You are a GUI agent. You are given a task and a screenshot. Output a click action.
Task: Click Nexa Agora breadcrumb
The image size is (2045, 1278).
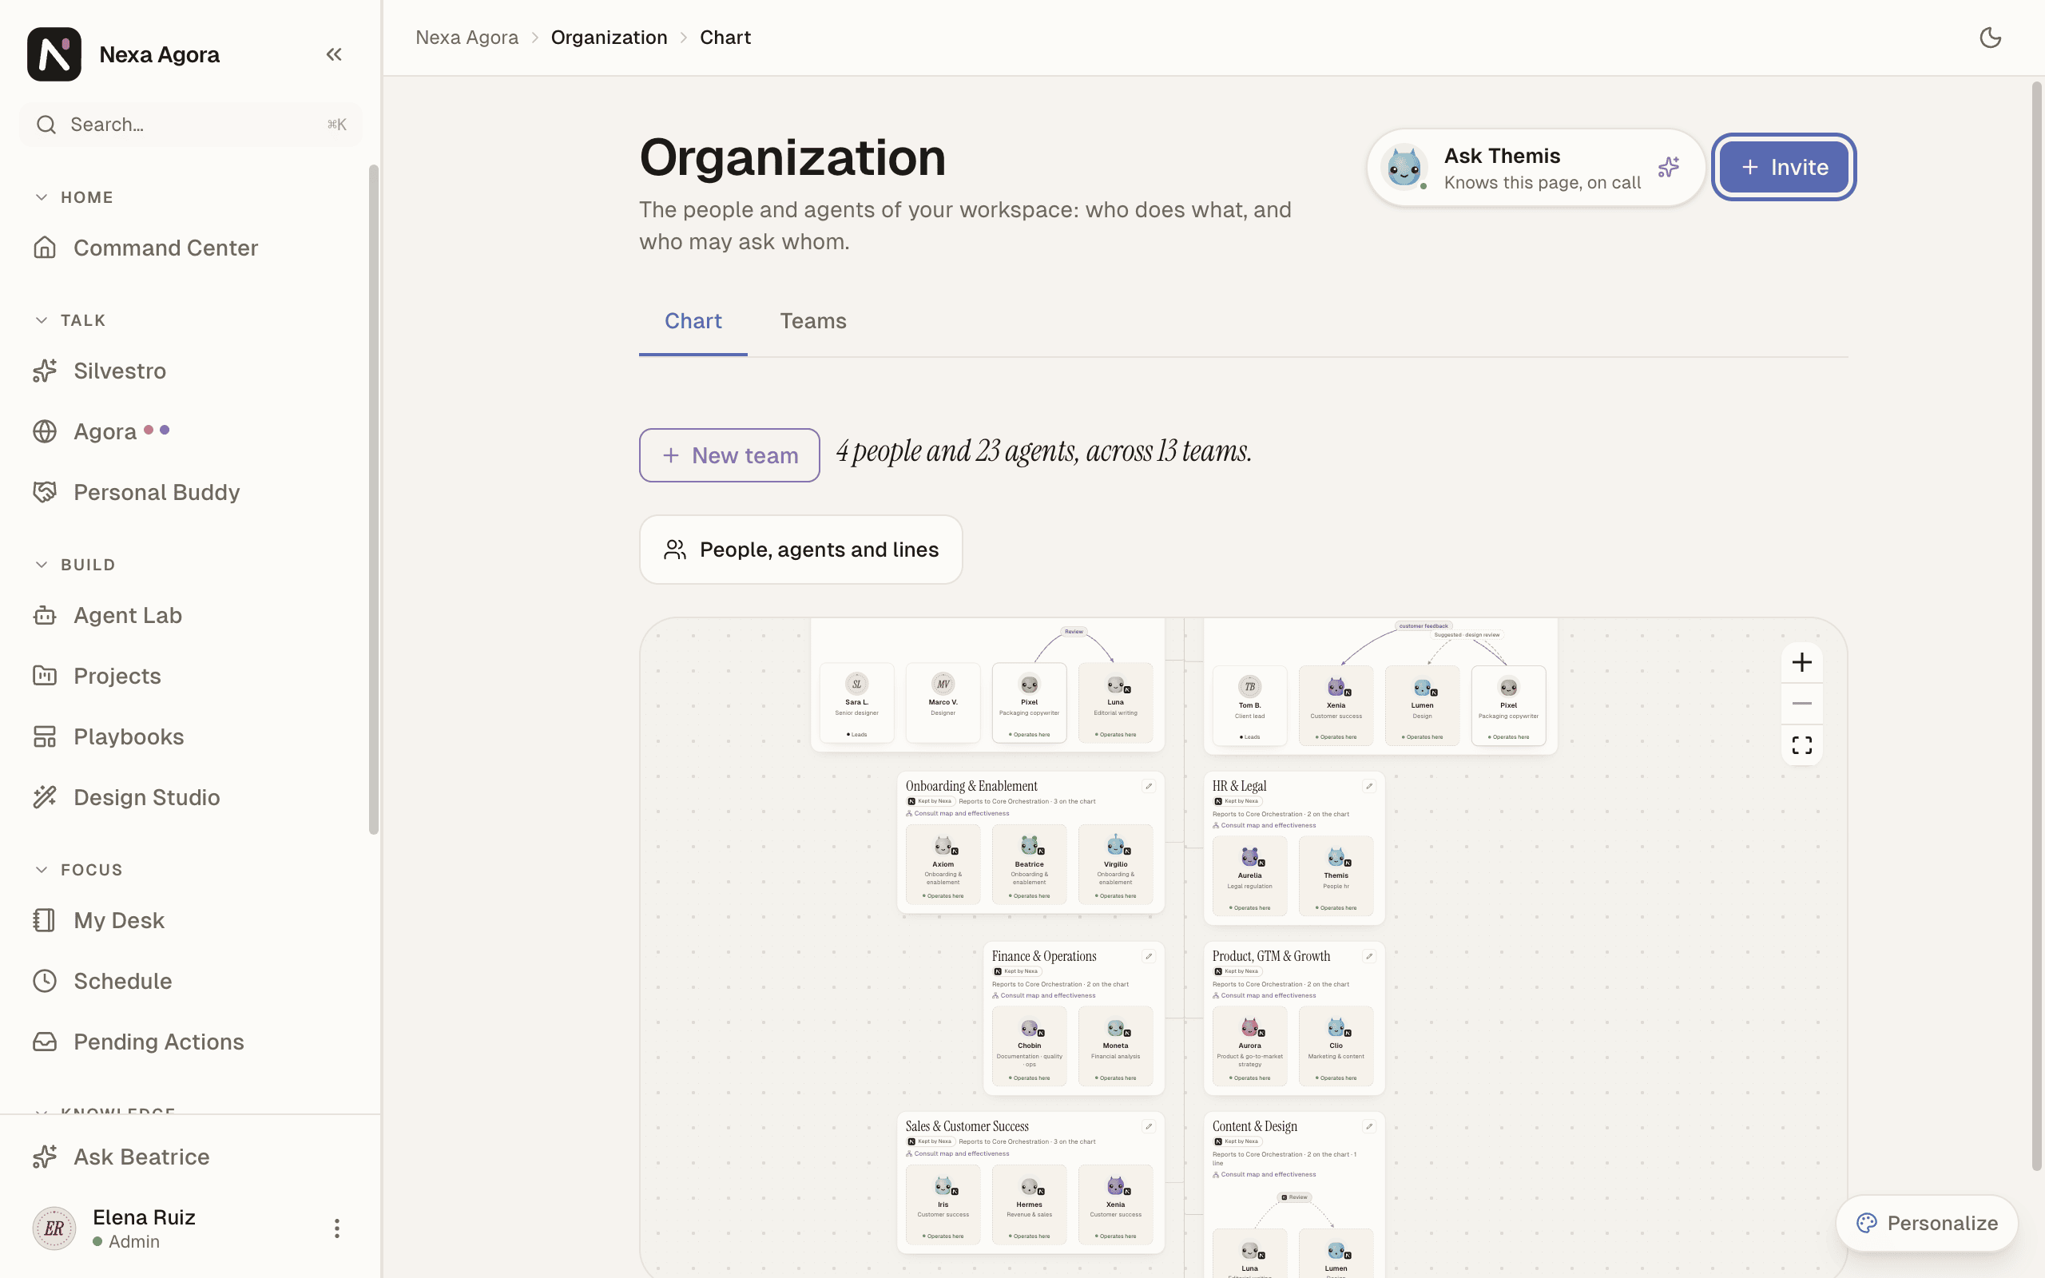click(x=467, y=38)
